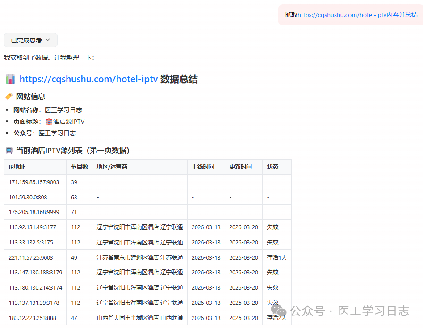
Task: Select the IP地址 column header
Action: (x=16, y=167)
